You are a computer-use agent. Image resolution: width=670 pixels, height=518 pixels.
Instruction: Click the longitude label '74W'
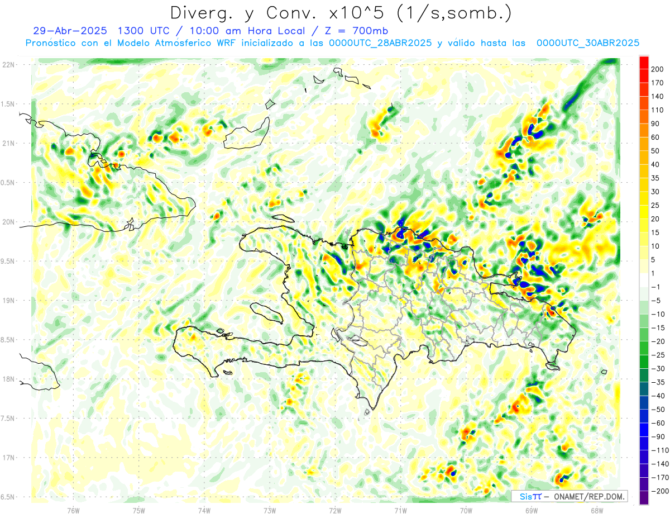point(204,510)
